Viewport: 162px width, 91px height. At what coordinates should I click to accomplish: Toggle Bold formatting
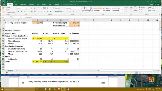[18, 11]
